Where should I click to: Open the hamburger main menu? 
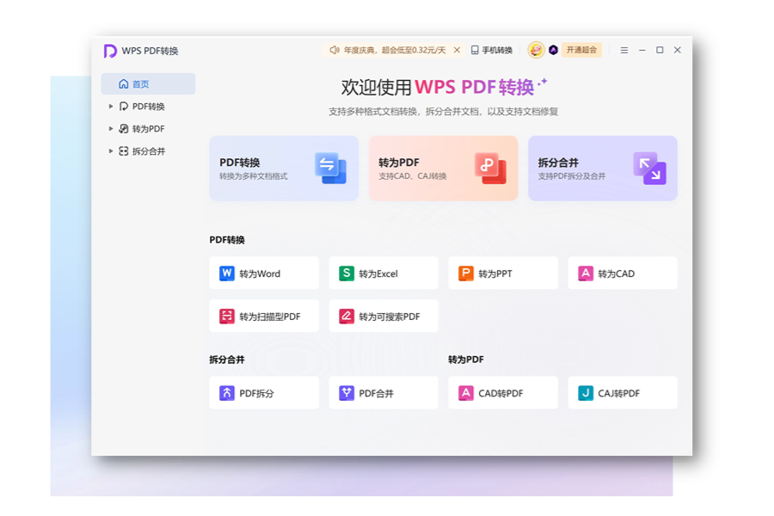624,50
